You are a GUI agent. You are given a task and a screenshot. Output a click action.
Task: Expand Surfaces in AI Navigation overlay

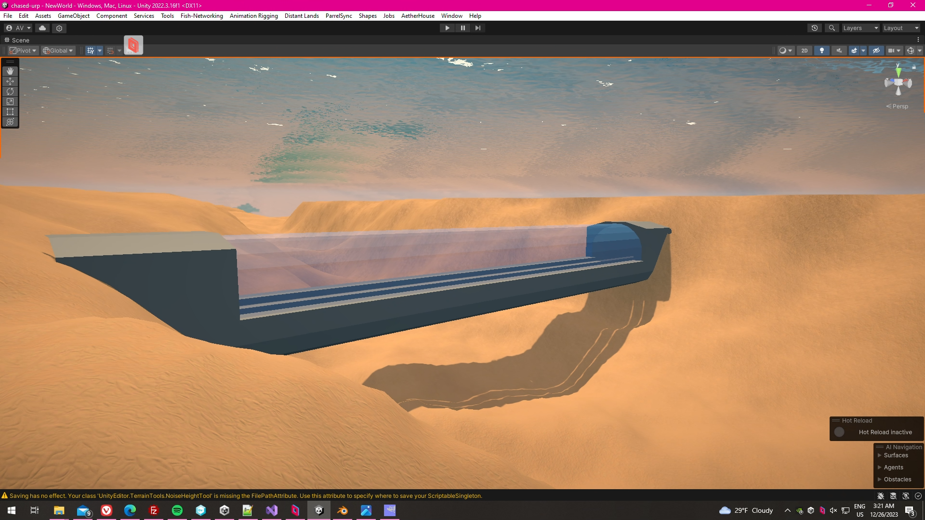pos(880,455)
